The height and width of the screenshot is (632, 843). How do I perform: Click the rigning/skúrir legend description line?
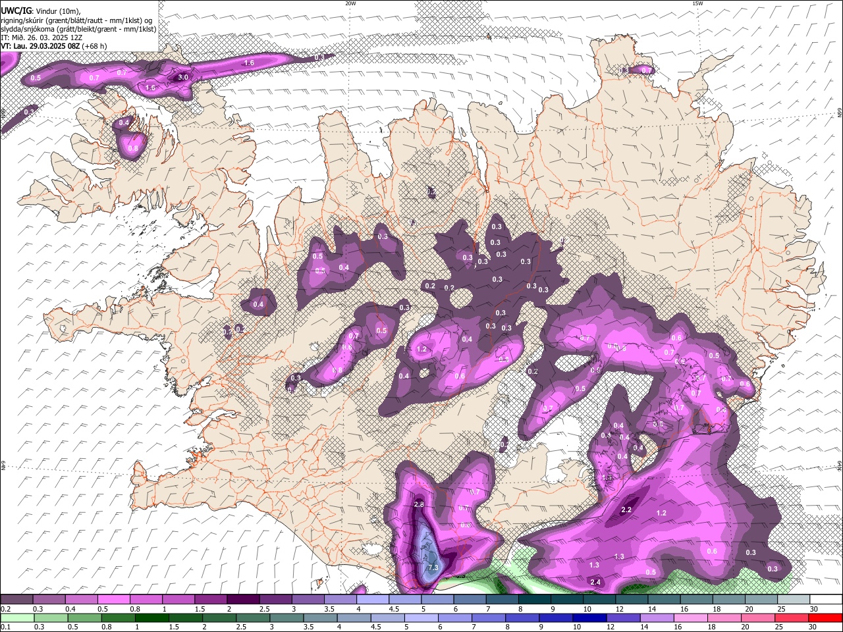[77, 20]
